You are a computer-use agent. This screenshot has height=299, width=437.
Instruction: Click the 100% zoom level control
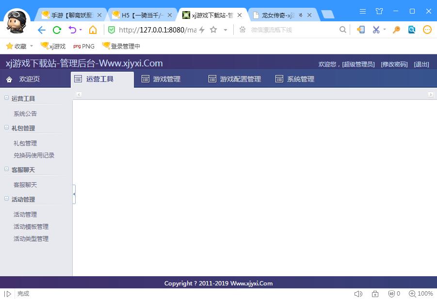click(x=421, y=294)
